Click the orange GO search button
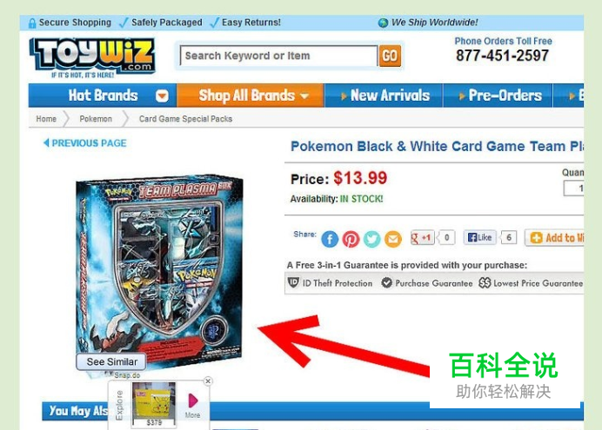This screenshot has height=430, width=602. tap(390, 56)
